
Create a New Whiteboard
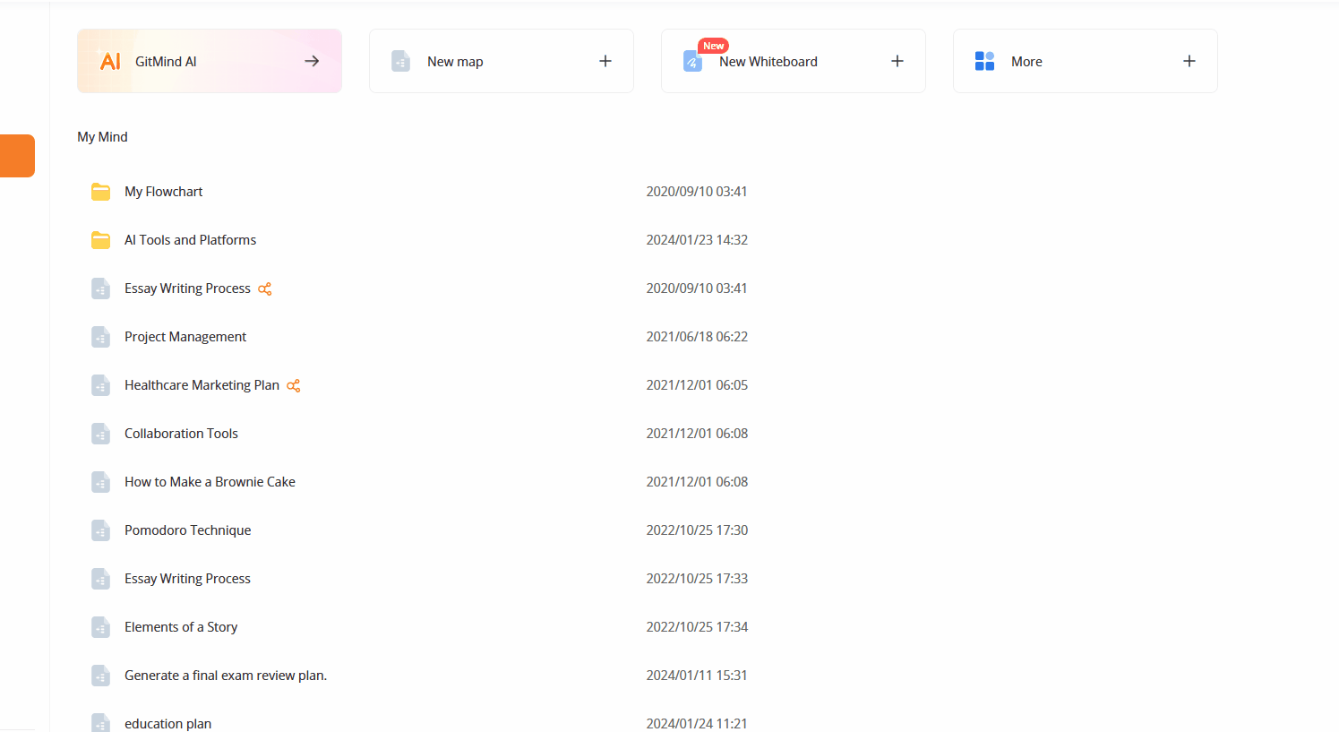pyautogui.click(x=794, y=61)
